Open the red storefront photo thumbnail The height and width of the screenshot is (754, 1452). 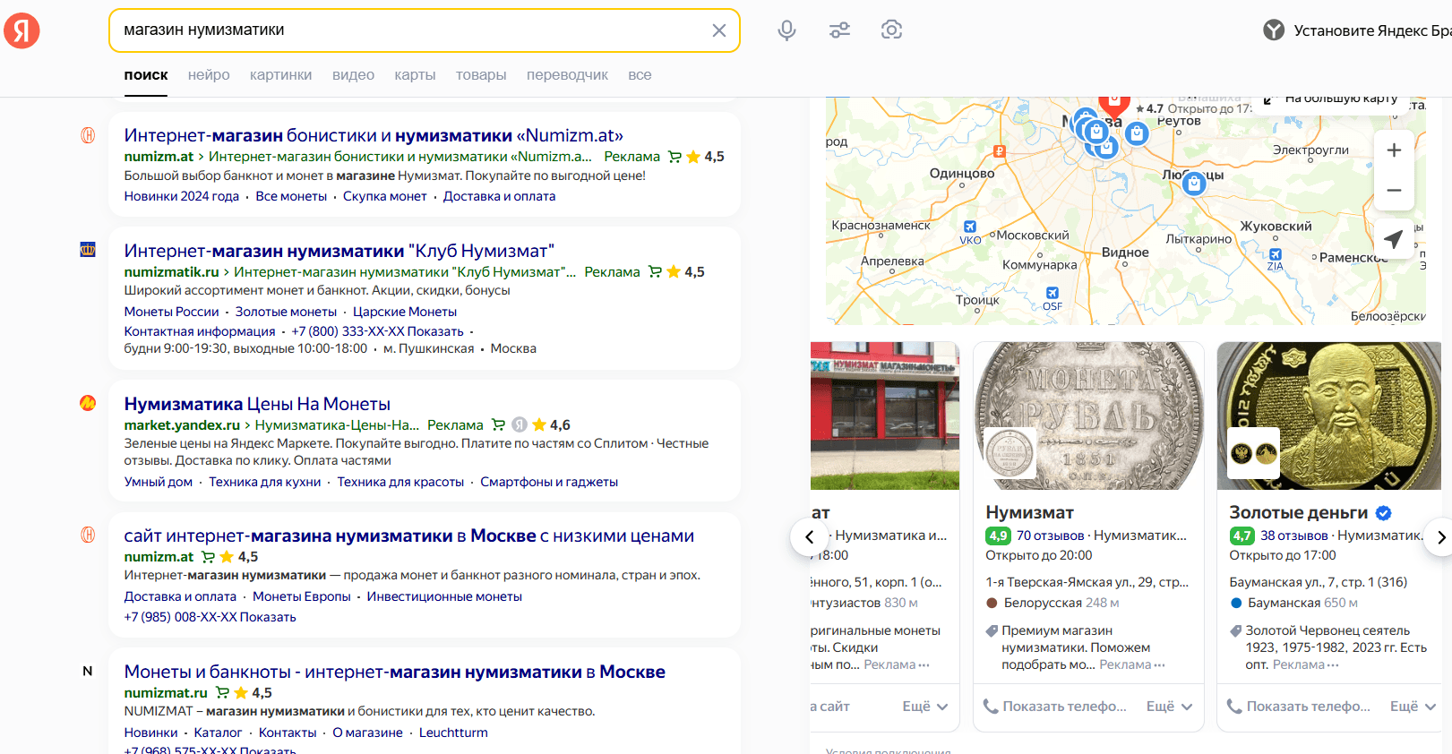coord(885,416)
